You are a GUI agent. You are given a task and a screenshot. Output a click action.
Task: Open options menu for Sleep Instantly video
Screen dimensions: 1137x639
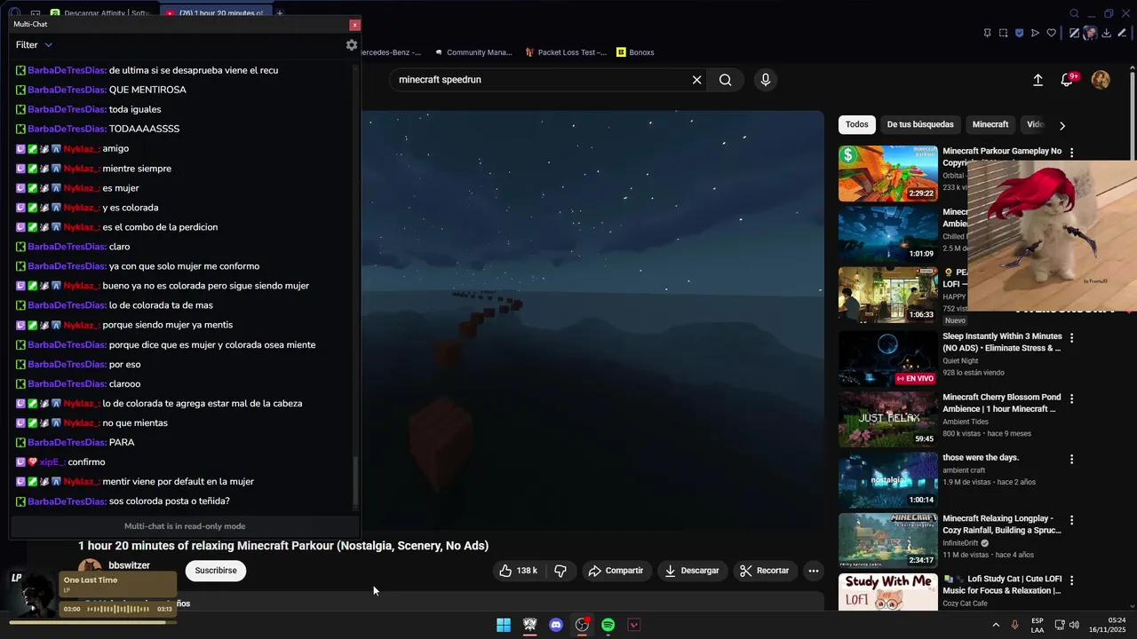(x=1072, y=338)
